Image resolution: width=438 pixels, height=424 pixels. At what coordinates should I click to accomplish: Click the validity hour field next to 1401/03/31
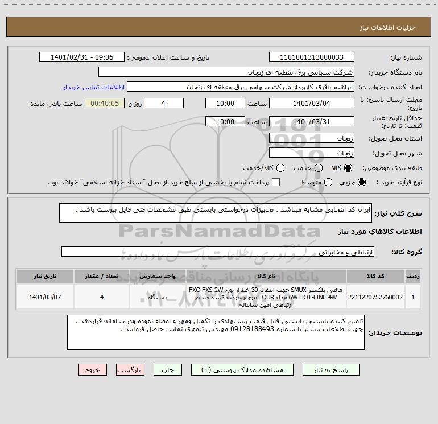(225, 121)
